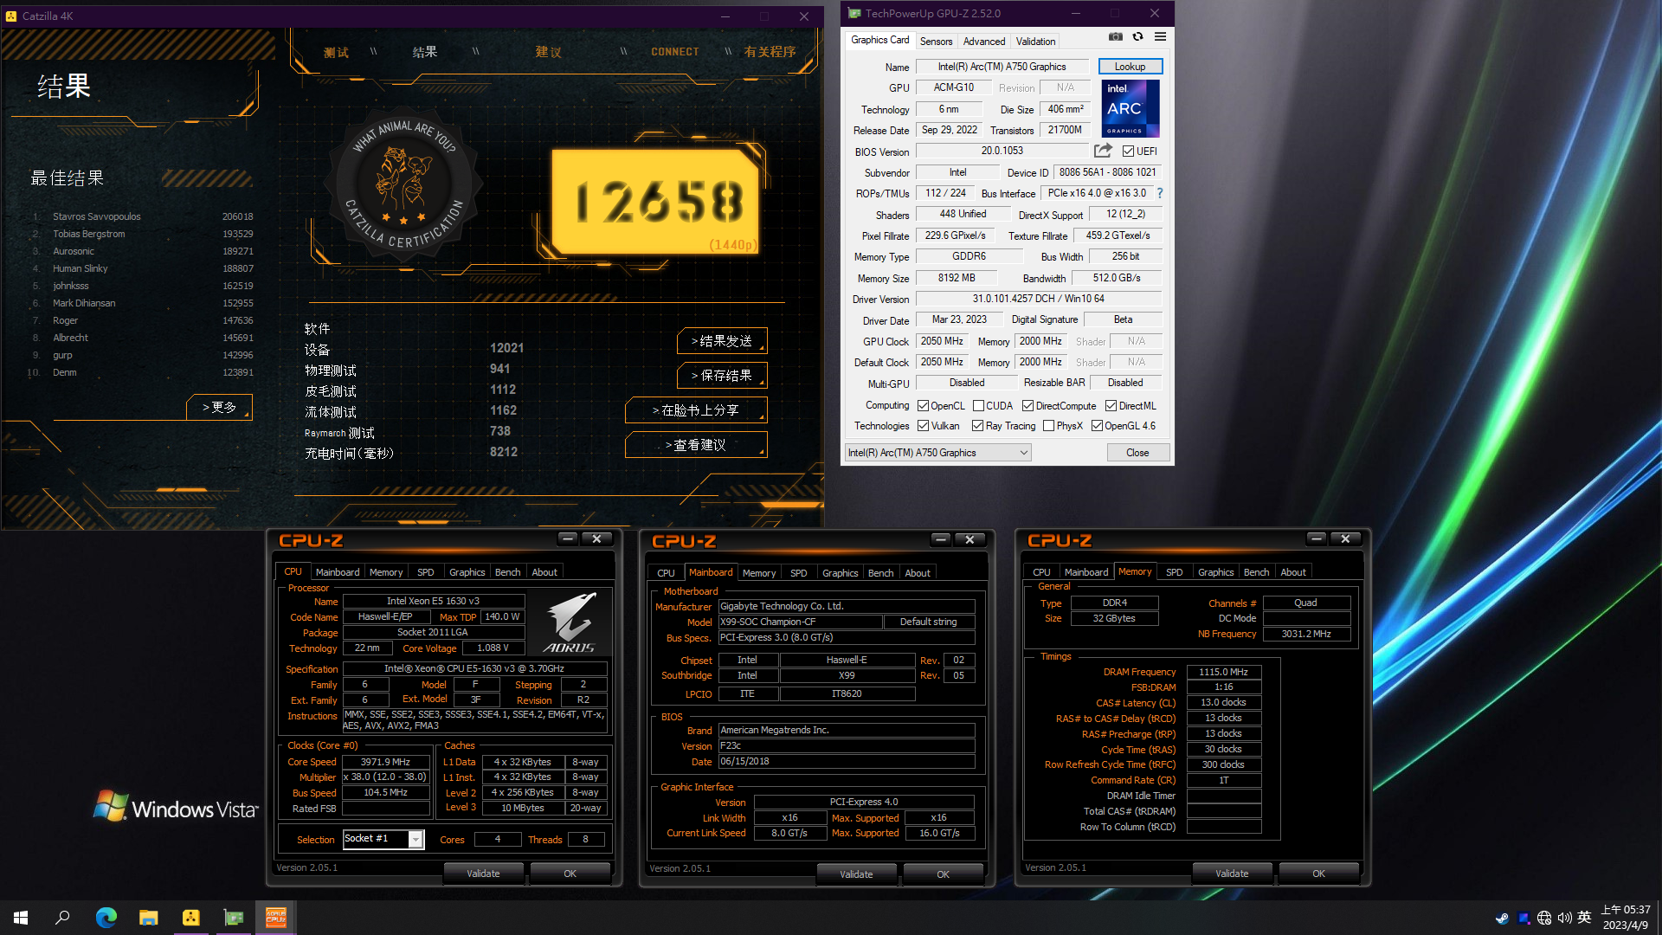Screen dimensions: 1662x935
Task: Click the Intel Arc Control tray icon
Action: pyautogui.click(x=1523, y=918)
